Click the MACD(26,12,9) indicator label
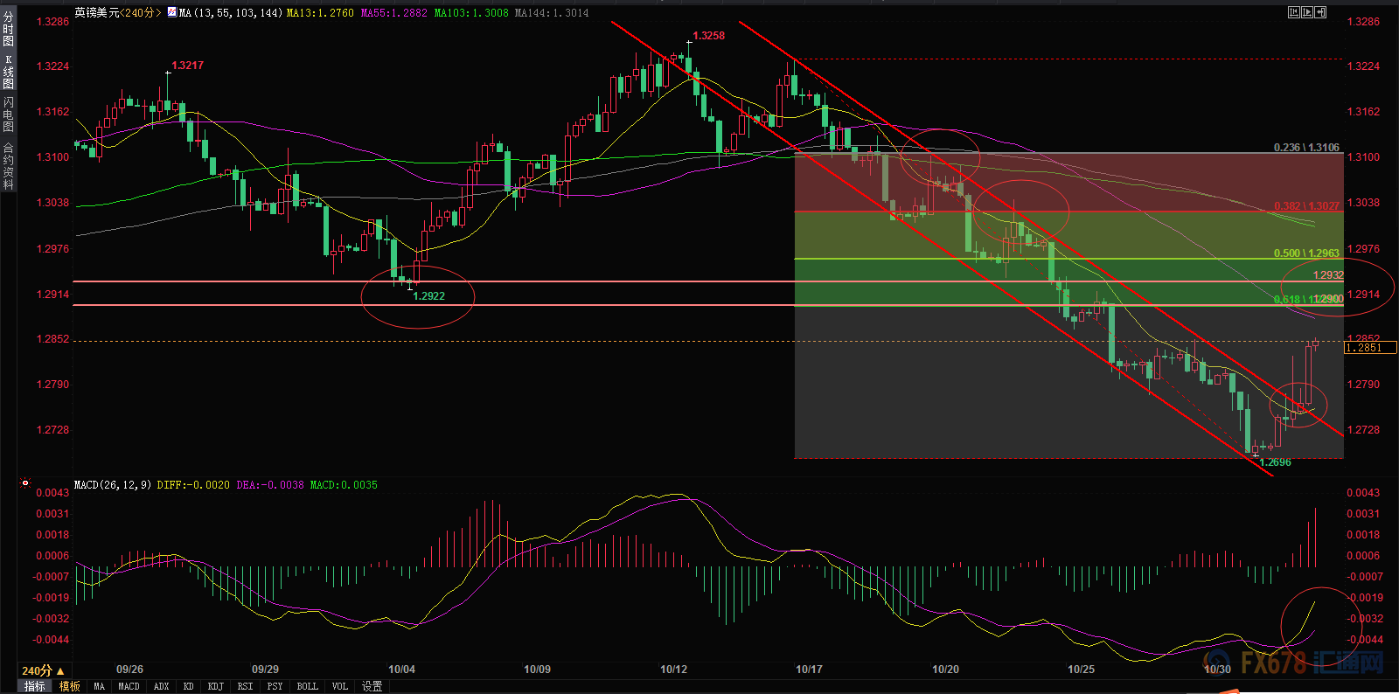 113,485
